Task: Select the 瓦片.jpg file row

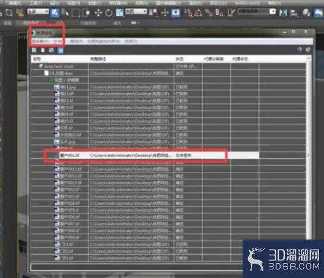Action: [168, 142]
